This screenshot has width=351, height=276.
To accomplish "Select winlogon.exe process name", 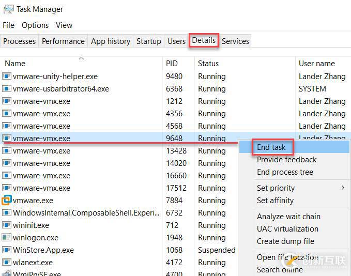I will click(36, 238).
